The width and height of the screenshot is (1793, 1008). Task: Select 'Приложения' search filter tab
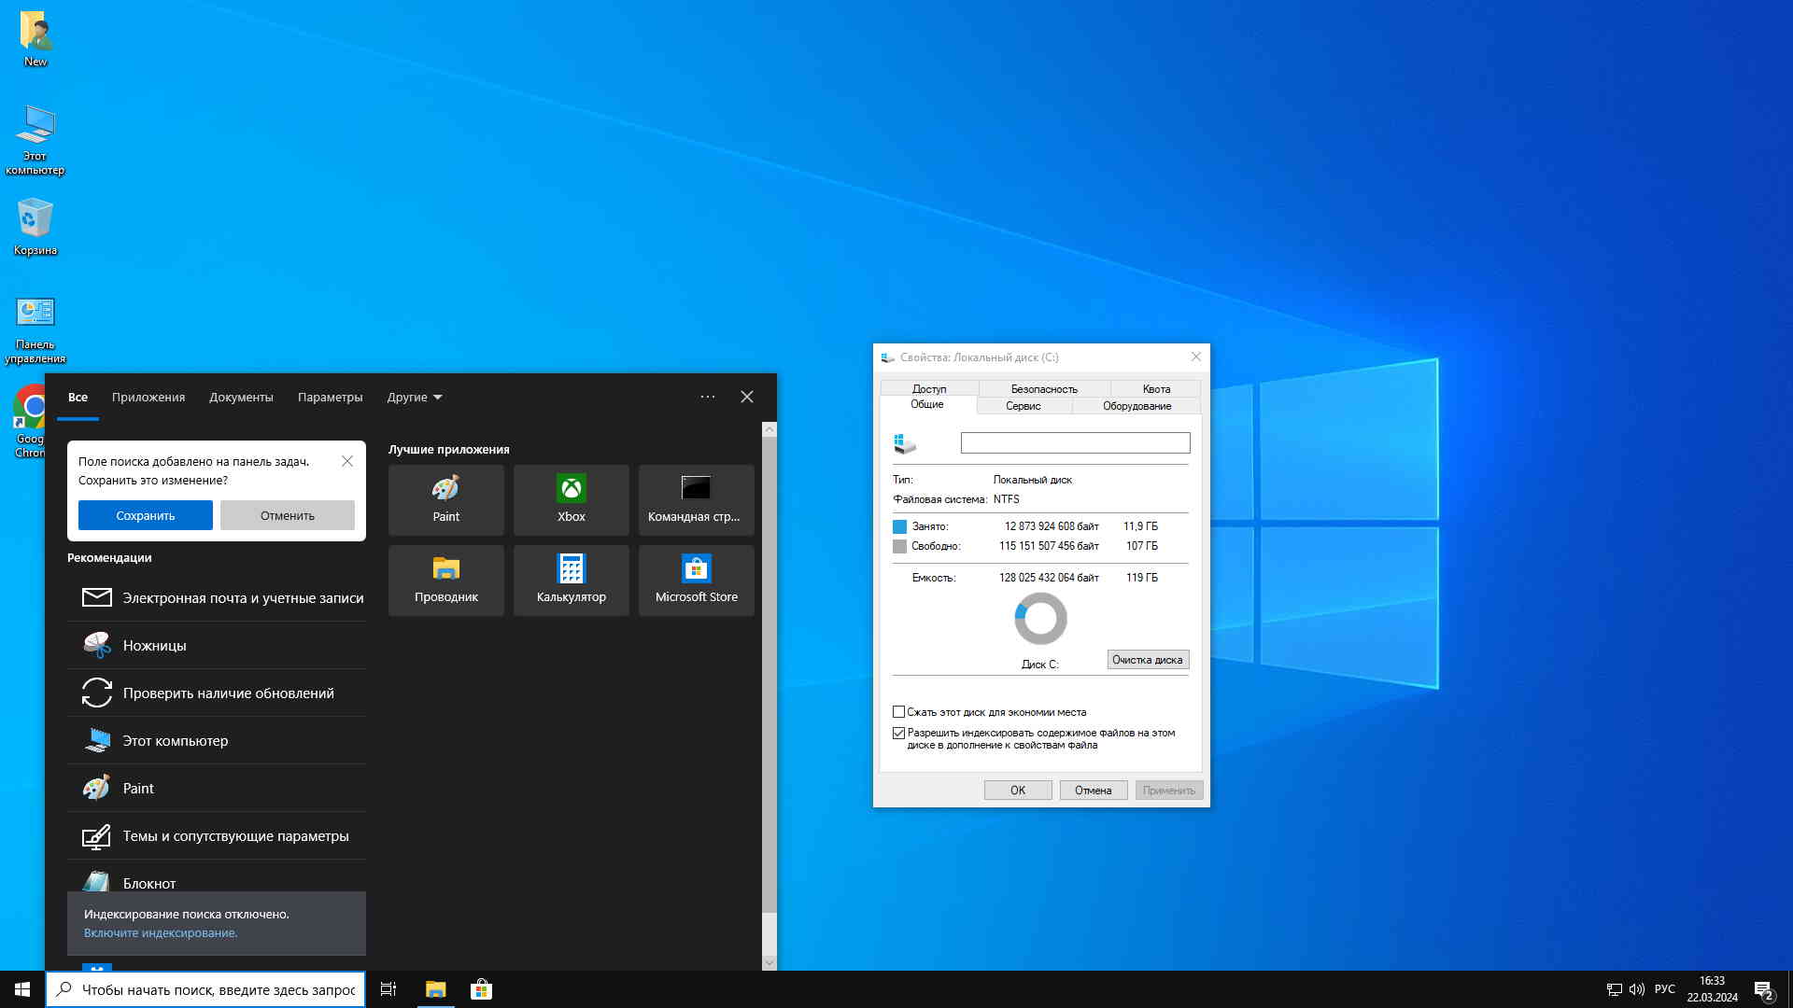pyautogui.click(x=148, y=398)
